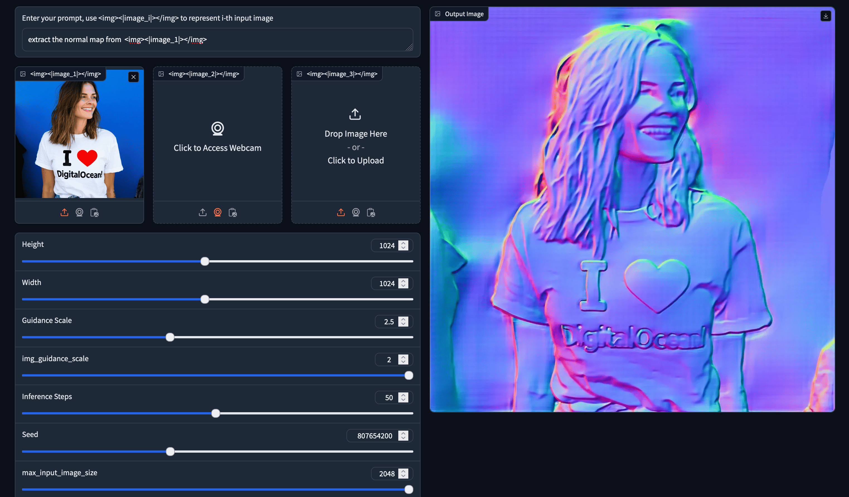Click the img_guidance_scale stepper arrows
Screen dimensions: 849x497
click(x=403, y=360)
